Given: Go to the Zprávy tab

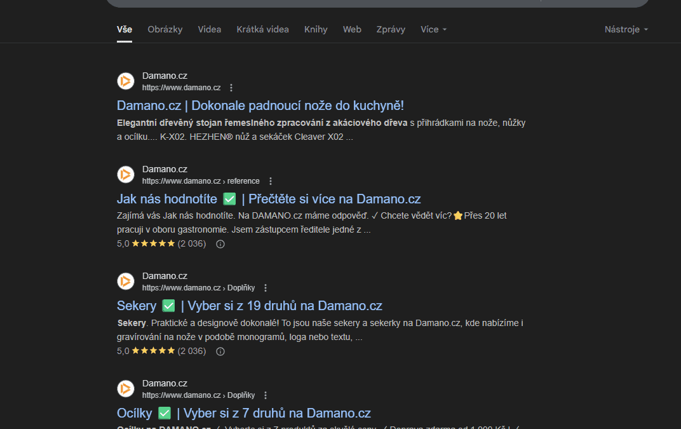Looking at the screenshot, I should (x=391, y=29).
